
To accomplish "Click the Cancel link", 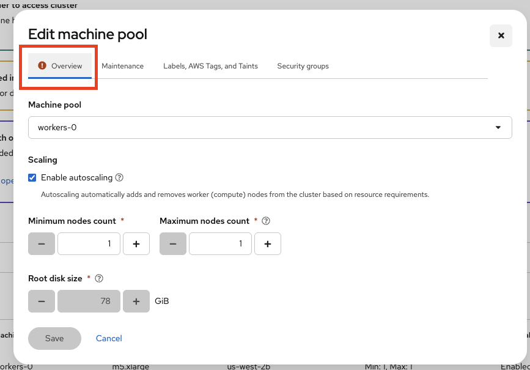I will 109,338.
